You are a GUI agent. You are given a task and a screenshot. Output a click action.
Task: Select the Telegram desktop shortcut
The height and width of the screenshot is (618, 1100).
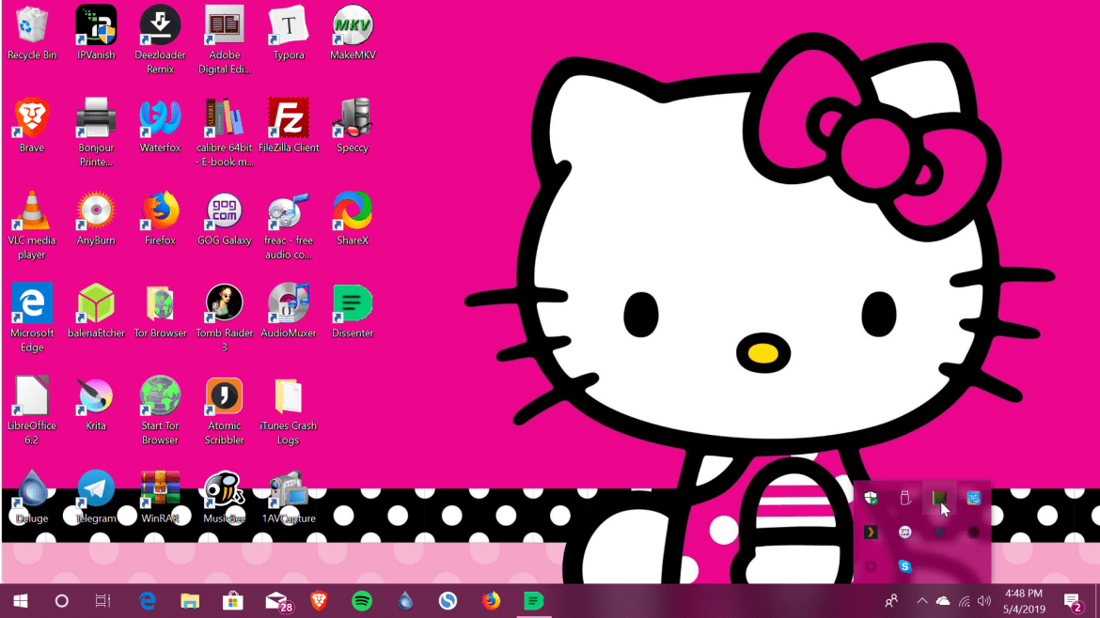tap(96, 496)
